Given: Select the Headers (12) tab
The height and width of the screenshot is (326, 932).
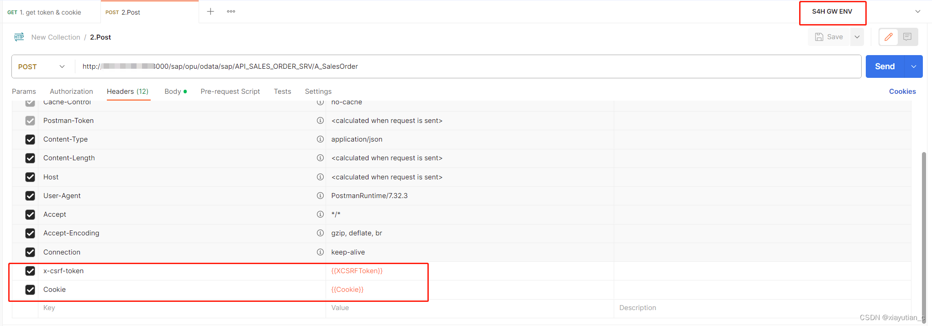Looking at the screenshot, I should (128, 92).
